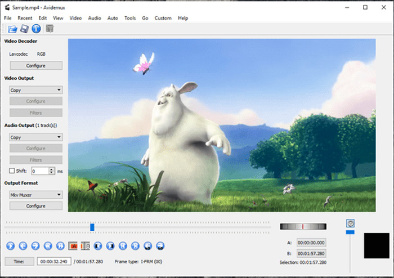Click the black audio meter box
The height and width of the screenshot is (278, 394).
(377, 245)
